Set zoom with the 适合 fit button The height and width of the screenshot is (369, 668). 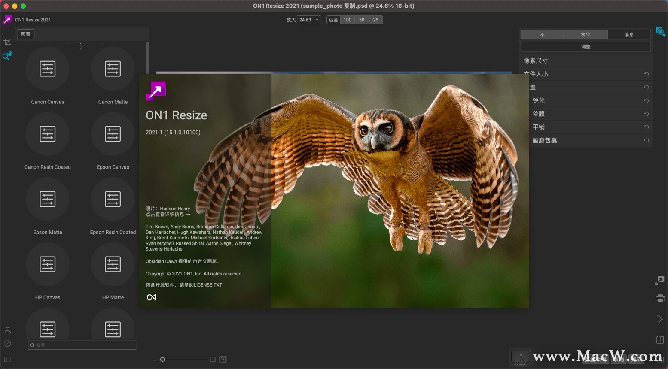(x=333, y=20)
